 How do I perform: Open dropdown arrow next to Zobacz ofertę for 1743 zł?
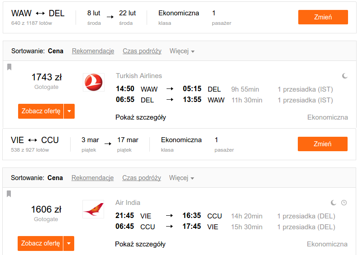pyautogui.click(x=69, y=111)
